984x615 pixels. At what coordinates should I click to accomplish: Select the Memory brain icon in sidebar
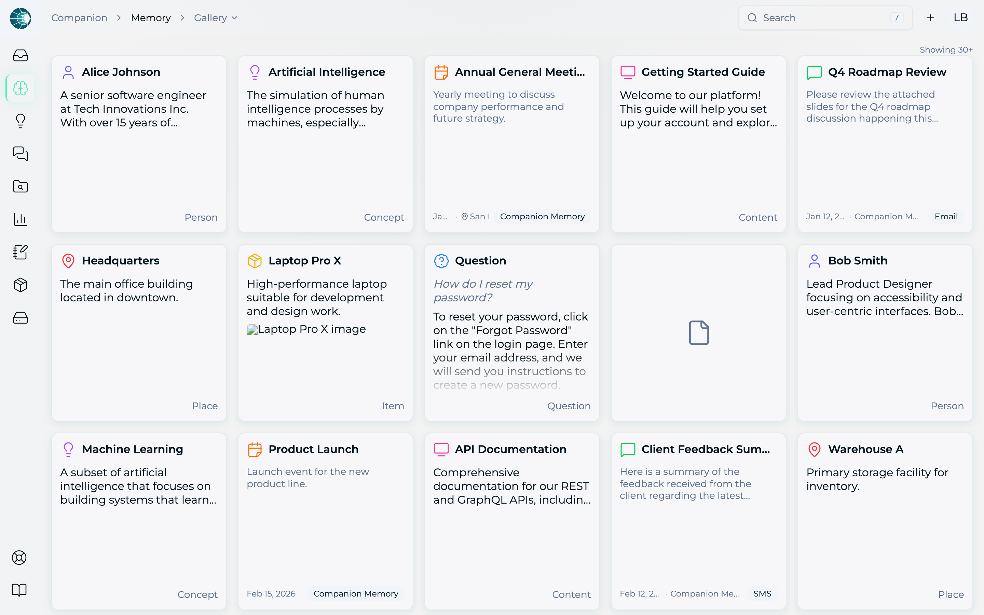tap(20, 88)
